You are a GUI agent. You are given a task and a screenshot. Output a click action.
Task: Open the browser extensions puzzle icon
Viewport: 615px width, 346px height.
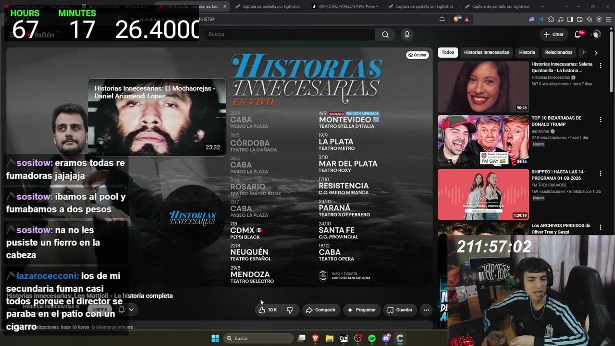point(551,19)
